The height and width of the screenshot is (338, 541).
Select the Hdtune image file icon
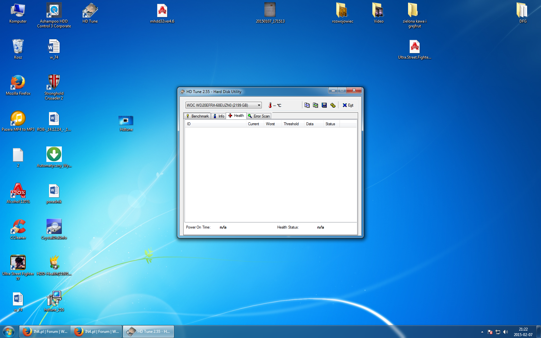[126, 123]
